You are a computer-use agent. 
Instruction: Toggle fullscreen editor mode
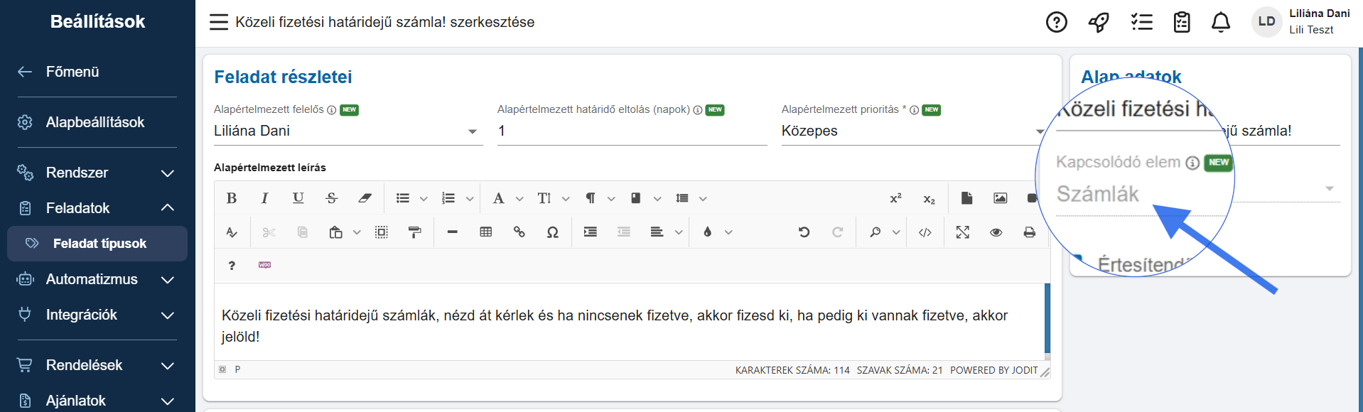962,232
